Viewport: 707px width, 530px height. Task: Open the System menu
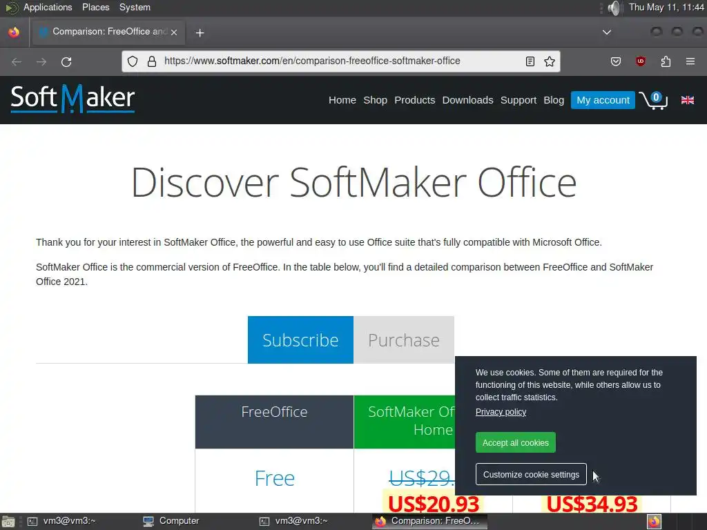pyautogui.click(x=135, y=7)
